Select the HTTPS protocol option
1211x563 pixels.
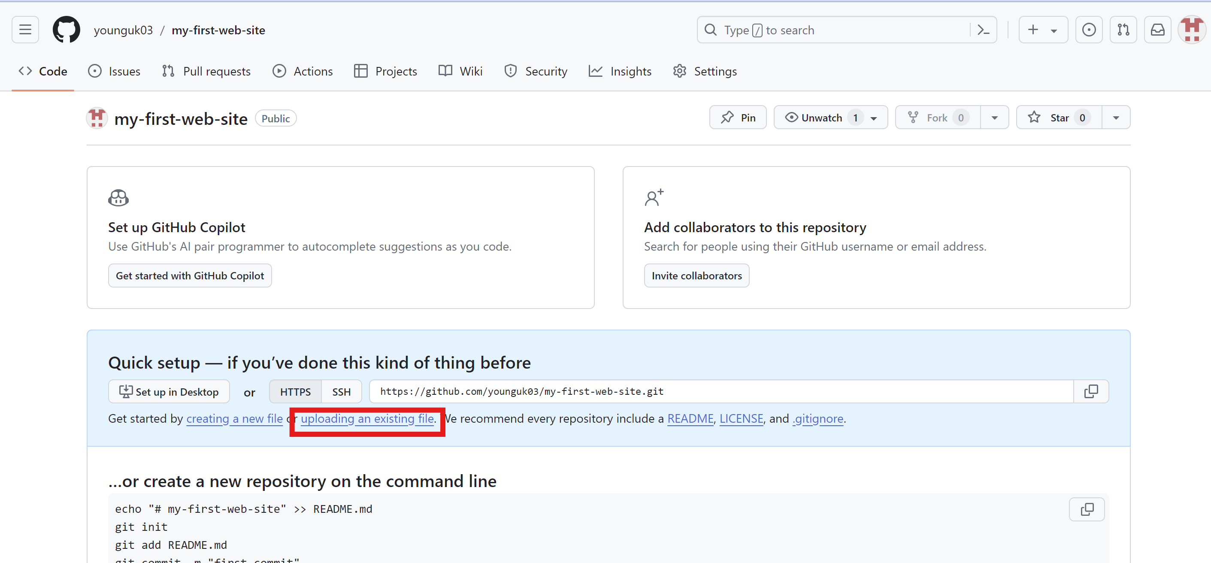click(x=295, y=392)
